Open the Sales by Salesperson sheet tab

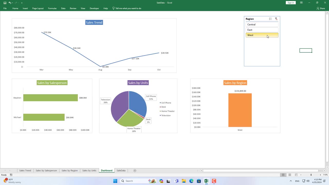tap(46, 171)
